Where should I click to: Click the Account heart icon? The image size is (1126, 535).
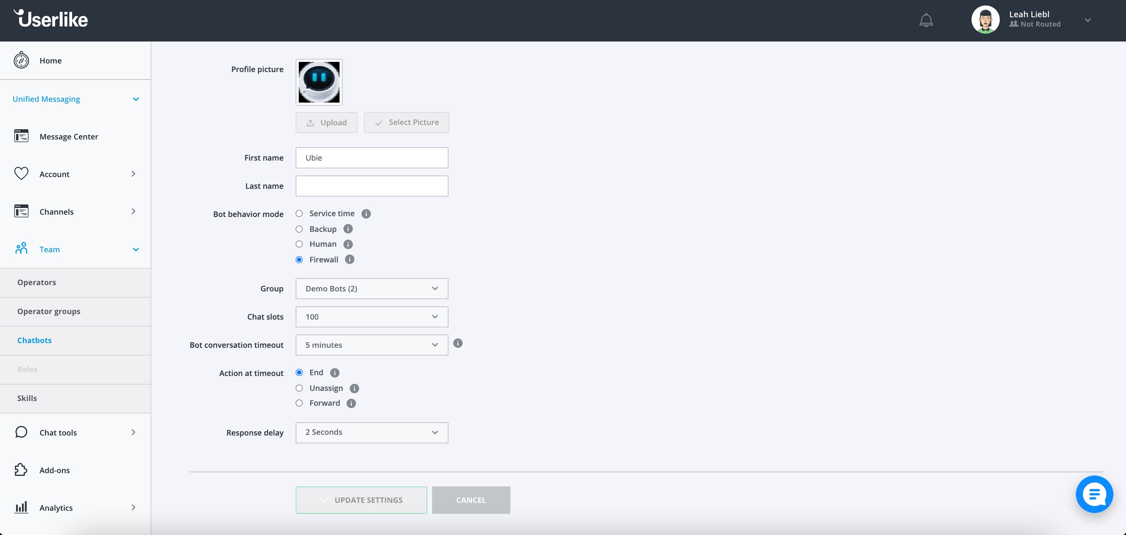click(x=21, y=174)
